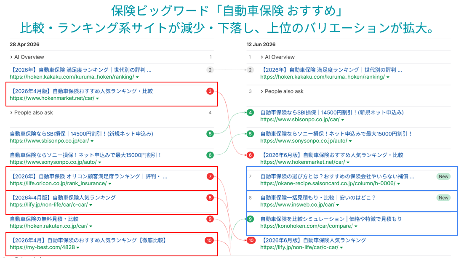Click red position badge 6 beside hokenmarket result, 12 Jun
Image resolution: width=464 pixels, height=258 pixels.
click(251, 155)
